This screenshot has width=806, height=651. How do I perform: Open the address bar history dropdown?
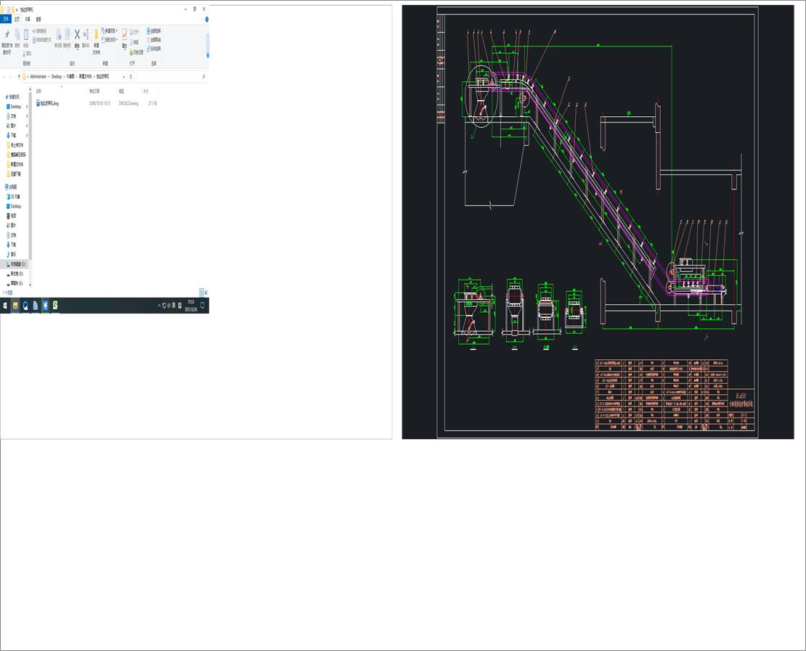[x=124, y=76]
